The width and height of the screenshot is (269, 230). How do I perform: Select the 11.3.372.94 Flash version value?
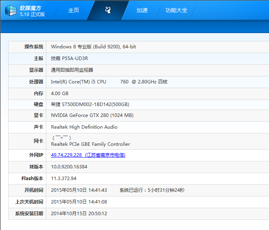(63, 179)
